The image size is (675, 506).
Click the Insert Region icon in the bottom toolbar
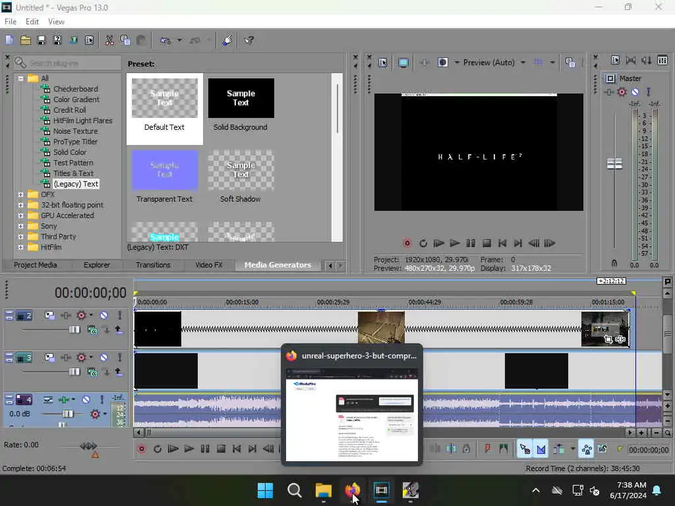pos(503,449)
